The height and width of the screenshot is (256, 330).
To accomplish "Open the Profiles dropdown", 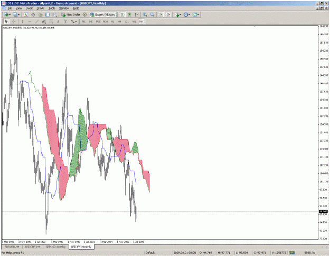I will 16,15.
